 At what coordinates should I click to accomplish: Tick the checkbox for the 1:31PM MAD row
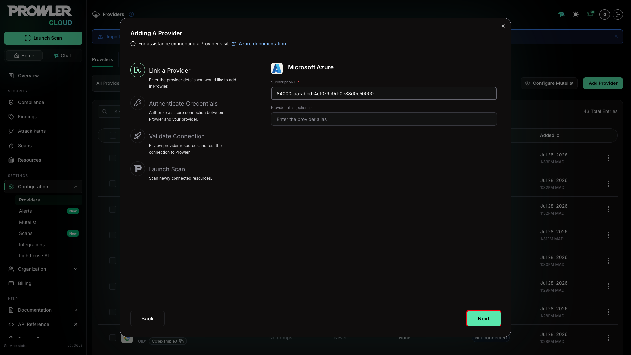(113, 235)
